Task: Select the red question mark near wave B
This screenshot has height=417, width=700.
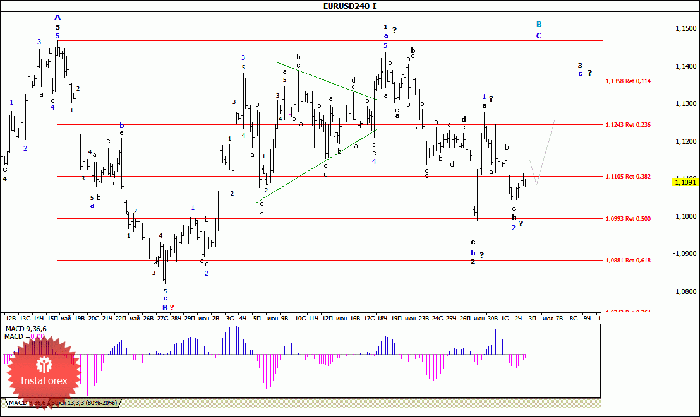Action: click(x=172, y=307)
